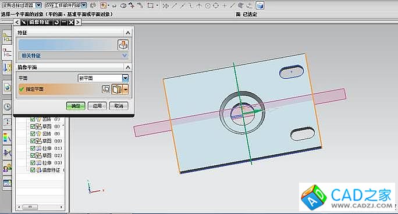Toggle the quadrant-point snap icon
Screen dimensions: 398x214
coord(216,6)
